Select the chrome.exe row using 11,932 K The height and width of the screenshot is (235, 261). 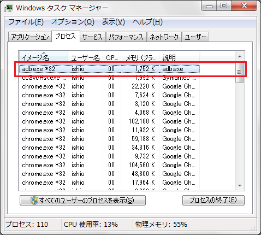(x=109, y=130)
